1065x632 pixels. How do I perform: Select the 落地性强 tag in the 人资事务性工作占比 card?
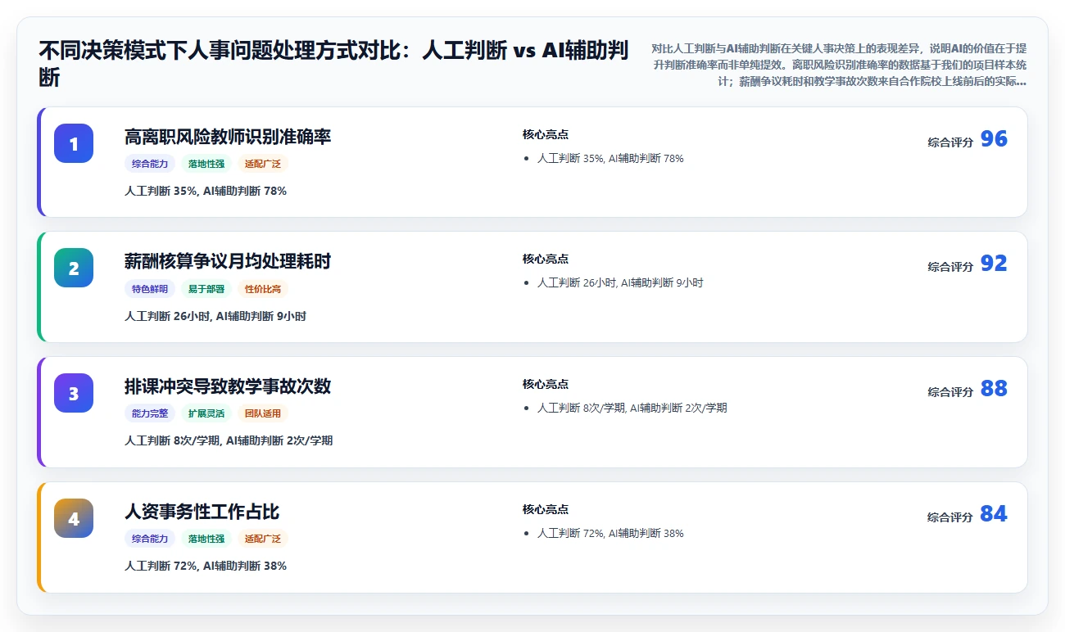(x=206, y=539)
